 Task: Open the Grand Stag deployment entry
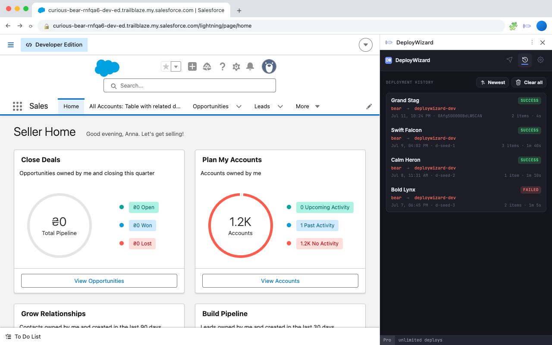click(x=466, y=108)
